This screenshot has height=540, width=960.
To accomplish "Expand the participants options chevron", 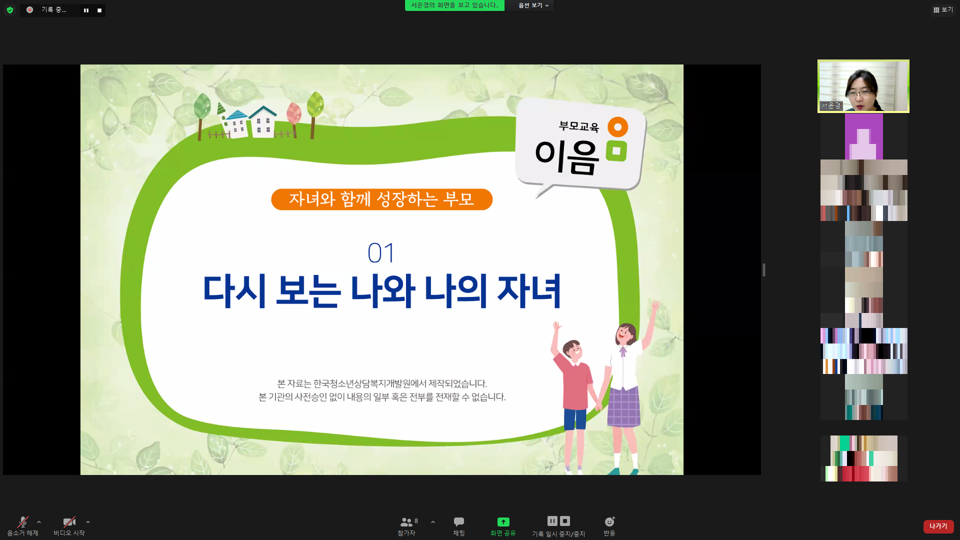I will tap(433, 522).
